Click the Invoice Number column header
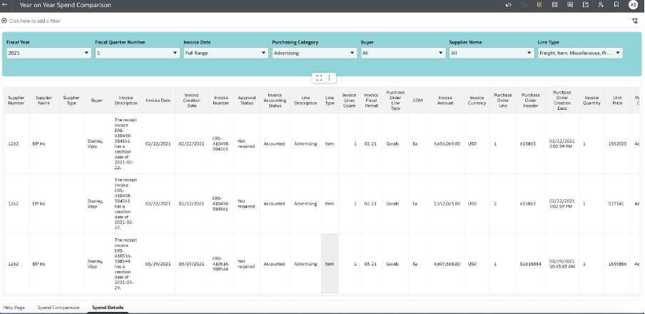Image resolution: width=645 pixels, height=314 pixels. point(221,100)
